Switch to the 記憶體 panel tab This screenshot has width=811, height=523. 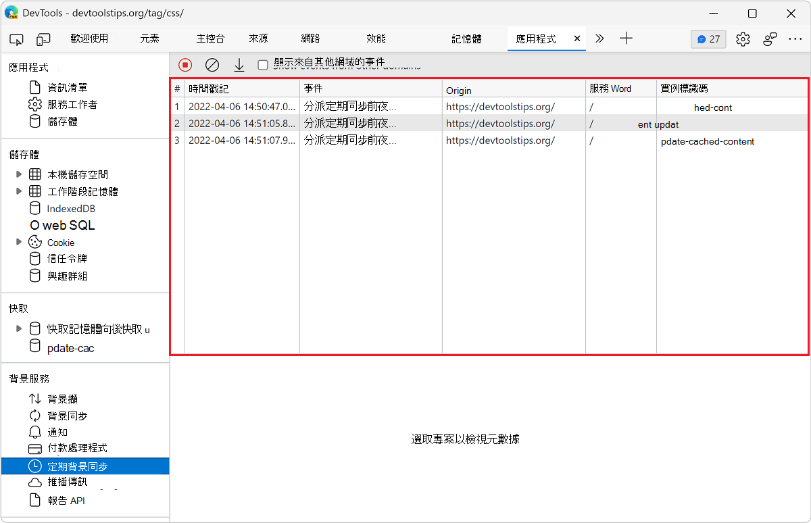(466, 39)
